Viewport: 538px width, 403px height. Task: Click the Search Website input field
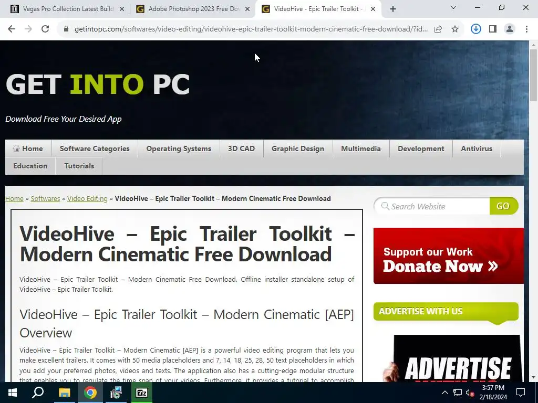[x=432, y=206]
